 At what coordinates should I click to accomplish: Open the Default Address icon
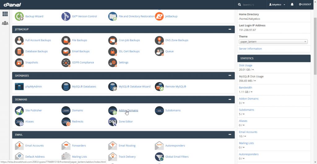[19, 157]
